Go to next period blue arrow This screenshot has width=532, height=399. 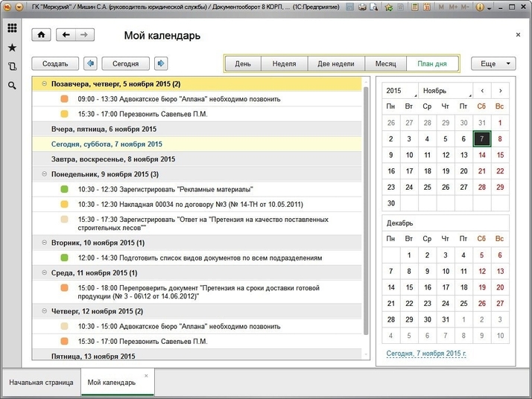(161, 64)
